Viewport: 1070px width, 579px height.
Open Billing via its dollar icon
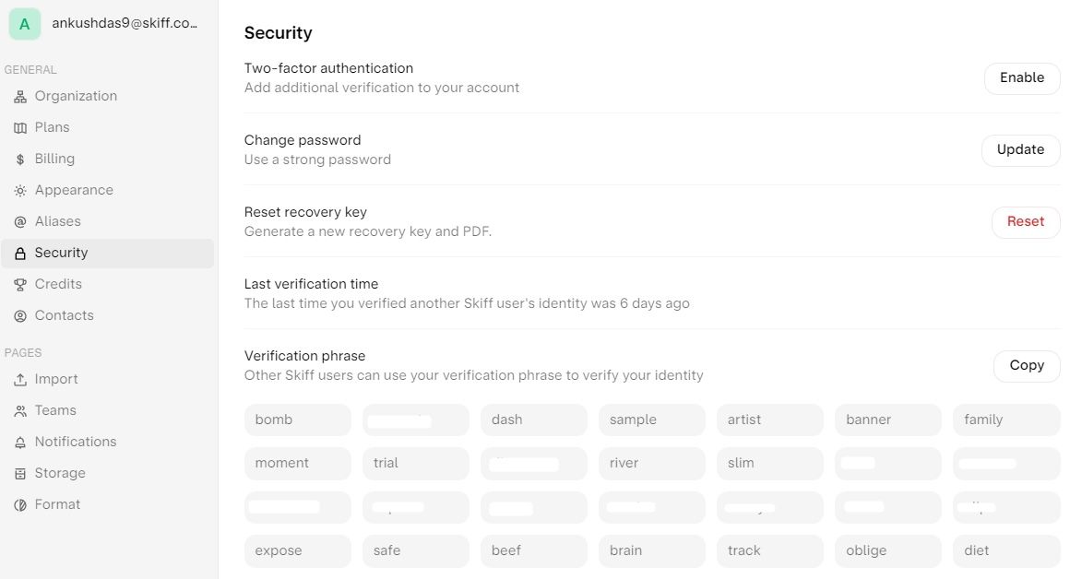[x=19, y=159]
